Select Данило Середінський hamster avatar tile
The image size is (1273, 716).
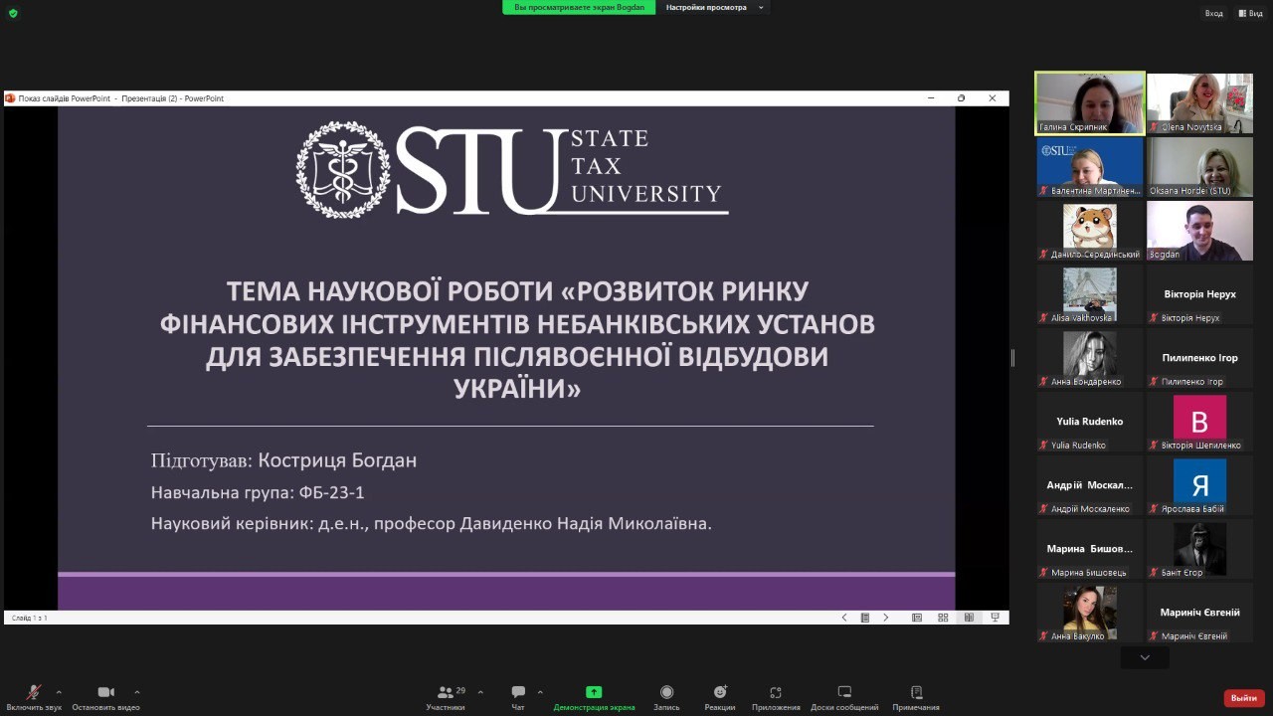[x=1090, y=231]
